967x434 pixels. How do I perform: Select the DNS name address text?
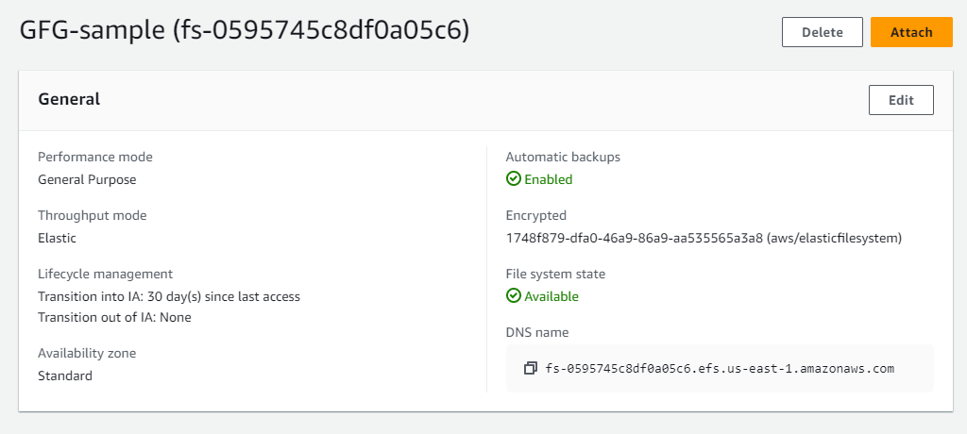(720, 368)
